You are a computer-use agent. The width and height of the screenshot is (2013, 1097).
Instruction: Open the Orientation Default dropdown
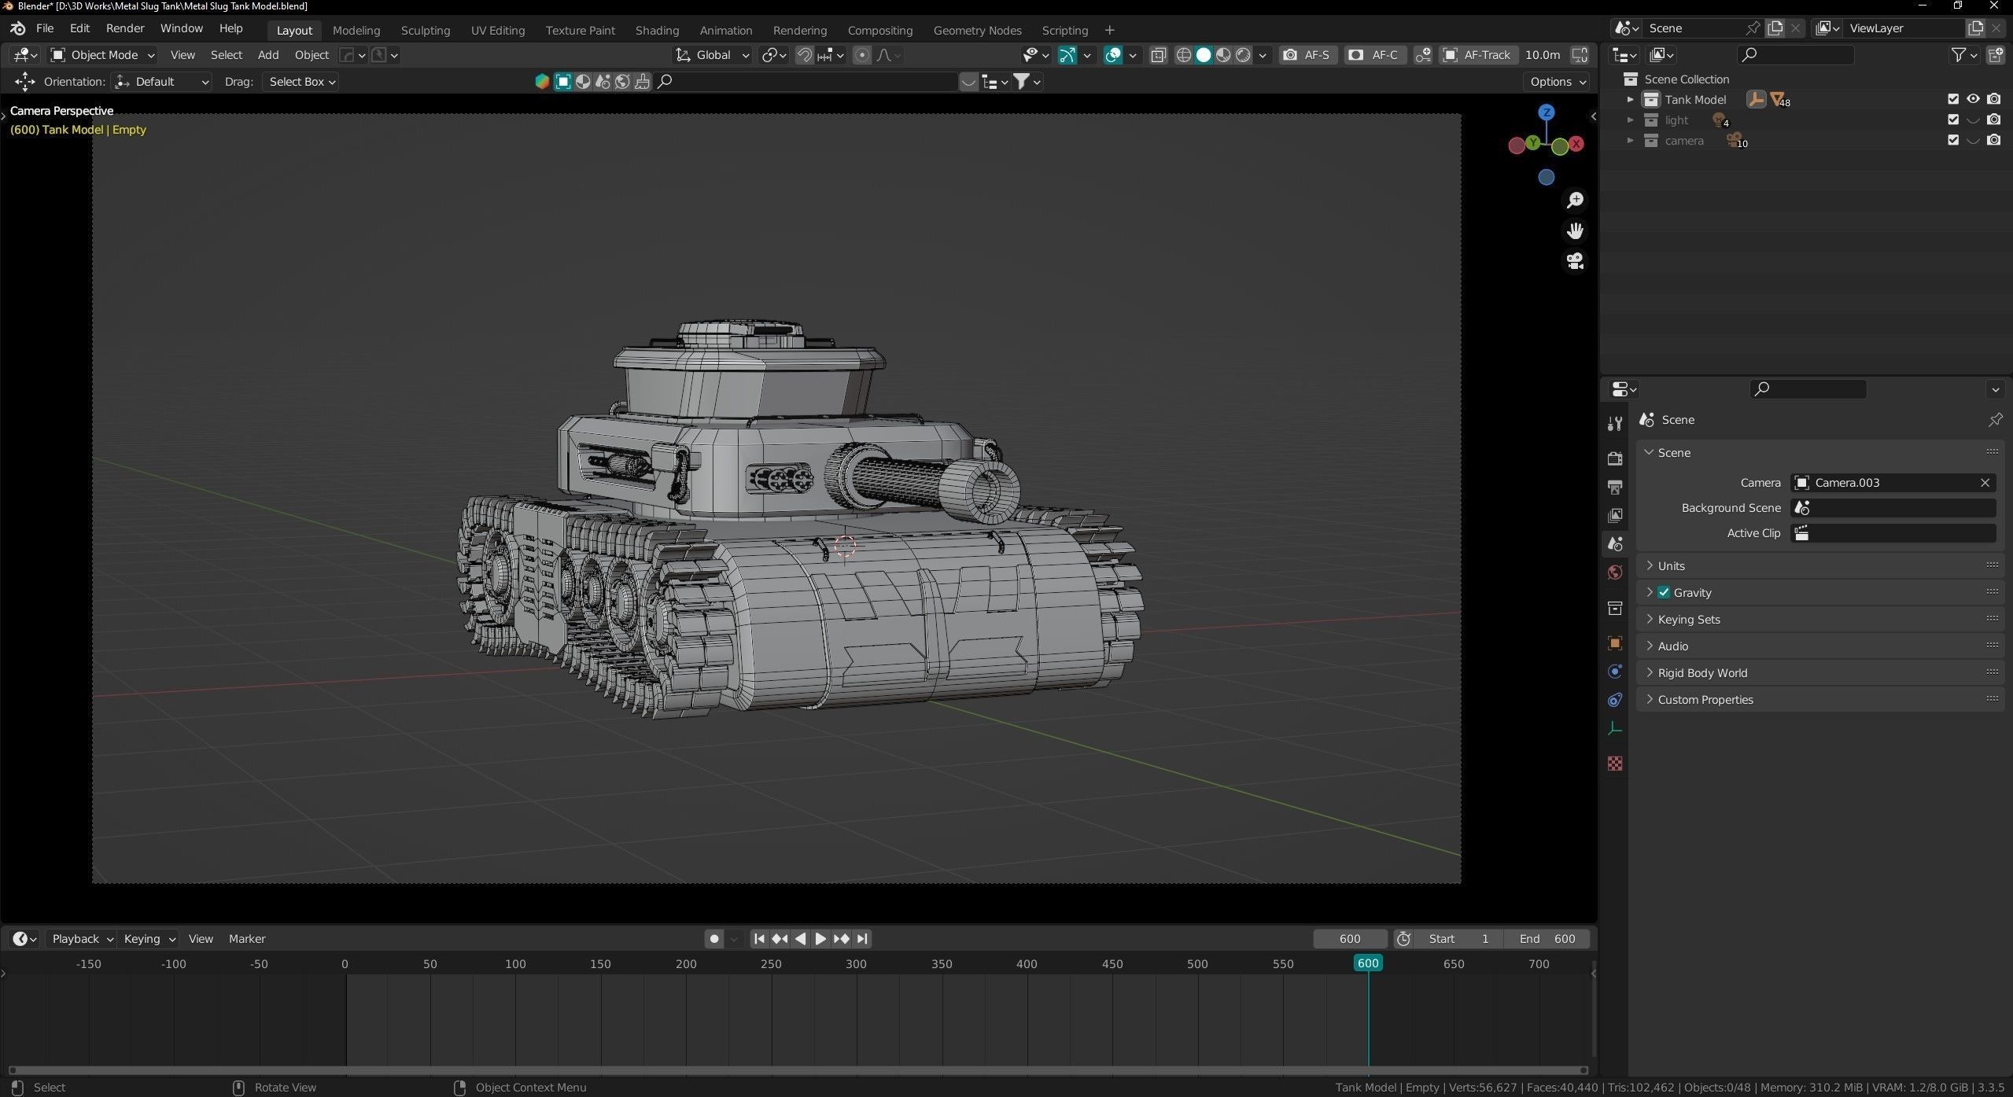[x=161, y=82]
